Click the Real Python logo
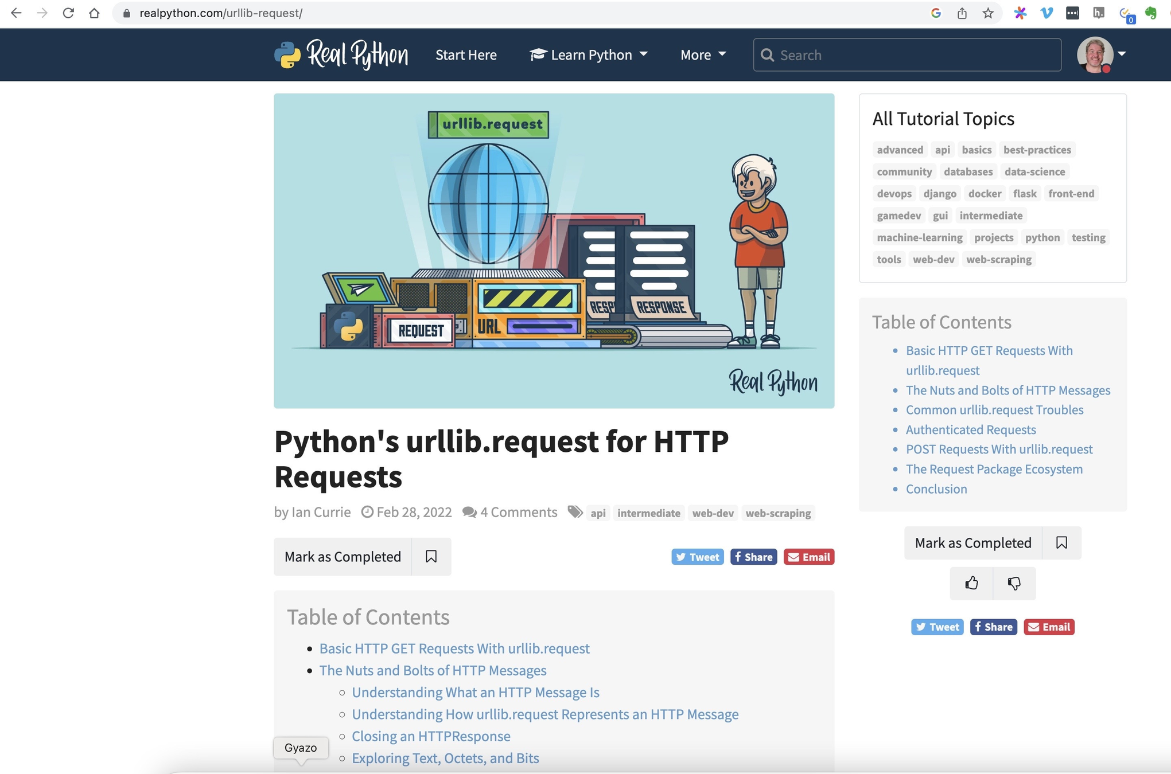1171x774 pixels. coord(341,54)
